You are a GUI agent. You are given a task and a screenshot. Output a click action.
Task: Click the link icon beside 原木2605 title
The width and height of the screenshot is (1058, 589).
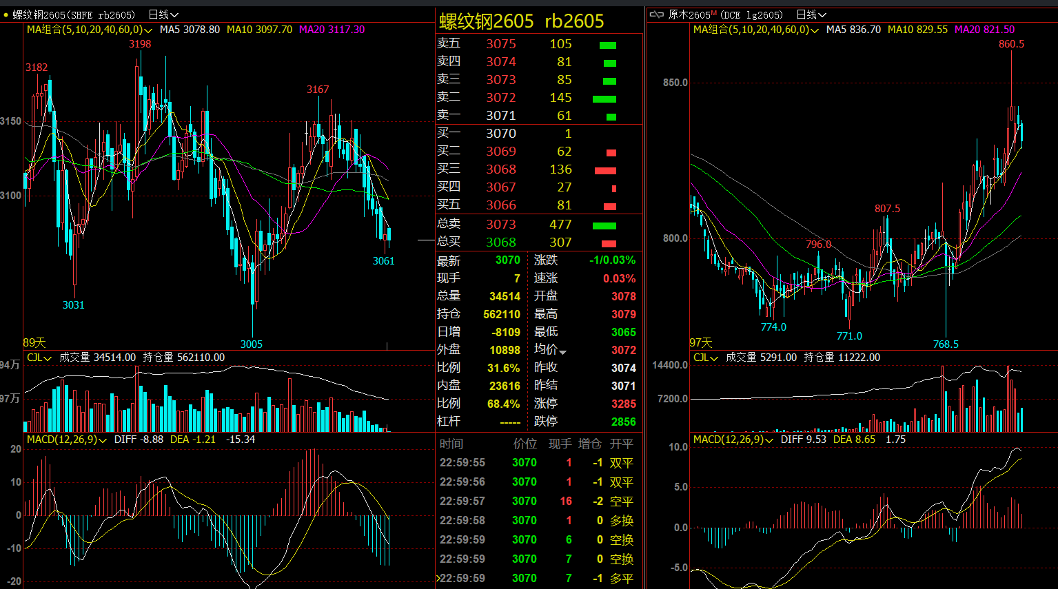pos(656,14)
